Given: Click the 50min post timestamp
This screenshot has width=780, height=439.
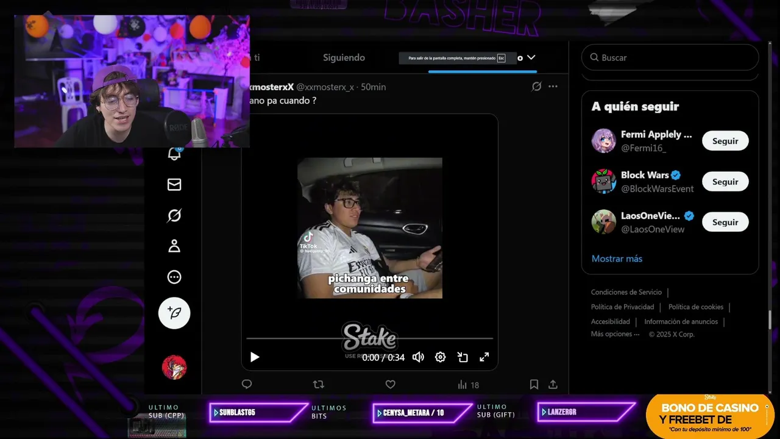Looking at the screenshot, I should (373, 87).
